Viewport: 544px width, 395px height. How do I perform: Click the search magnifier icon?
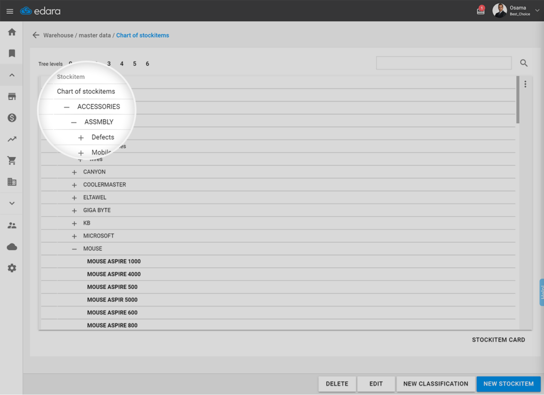(x=524, y=63)
